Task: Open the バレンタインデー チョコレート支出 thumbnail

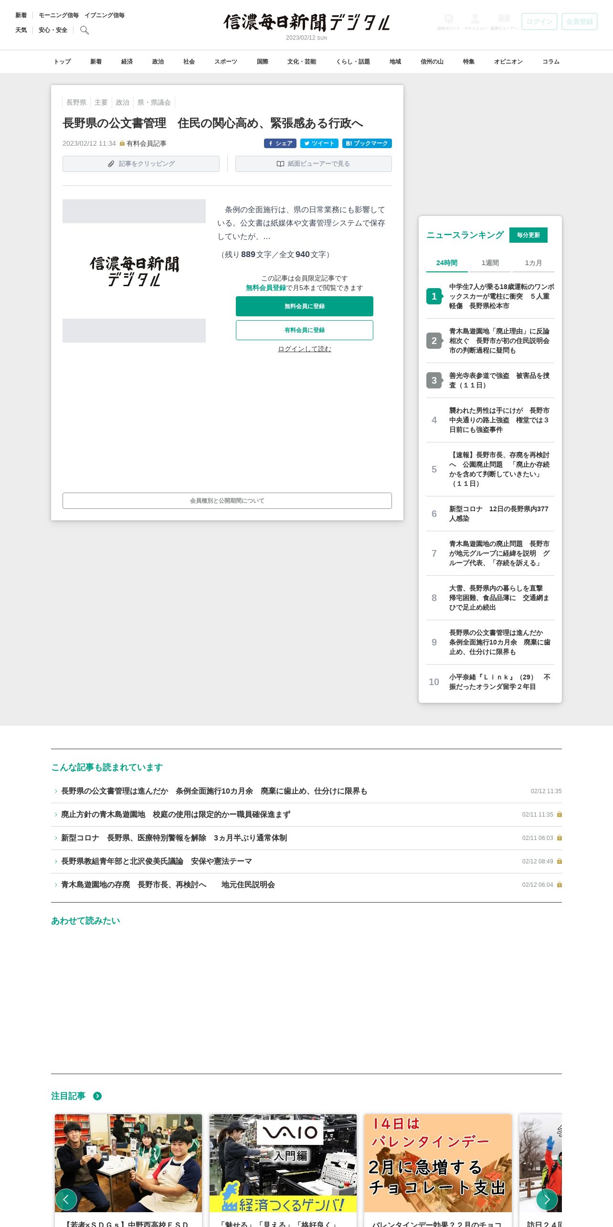Action: (438, 1163)
